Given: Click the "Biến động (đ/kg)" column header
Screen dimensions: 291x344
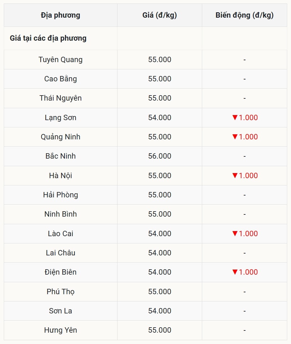Looking at the screenshot, I should point(244,15).
